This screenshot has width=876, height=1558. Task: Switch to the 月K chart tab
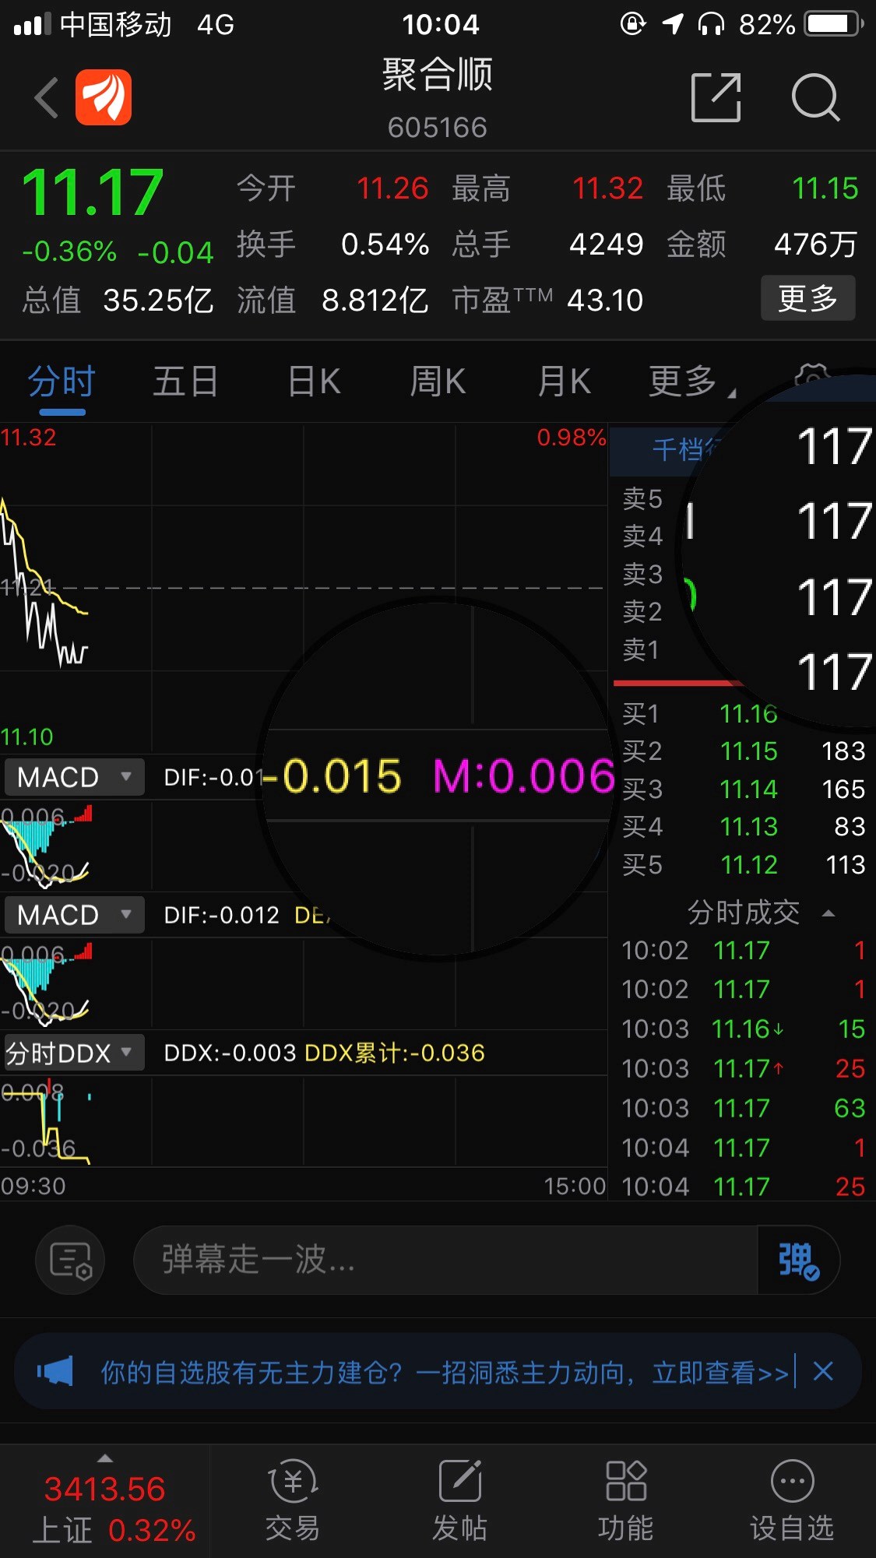(565, 382)
